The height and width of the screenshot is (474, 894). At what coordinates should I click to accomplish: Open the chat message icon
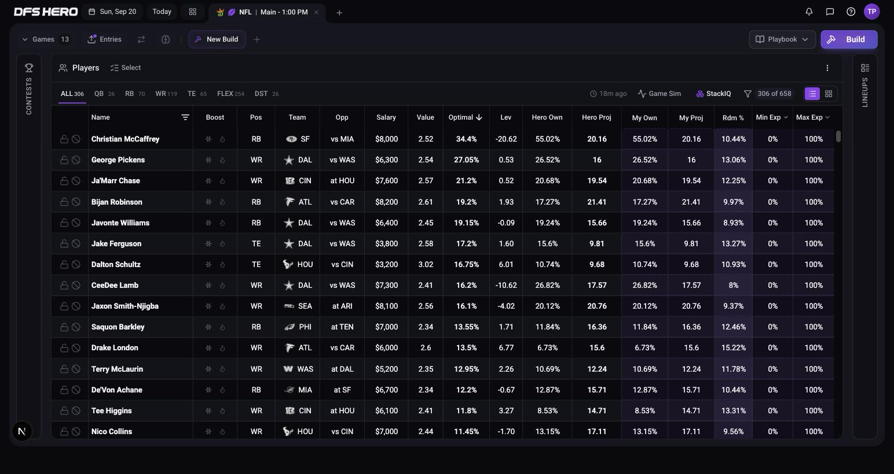pyautogui.click(x=830, y=12)
